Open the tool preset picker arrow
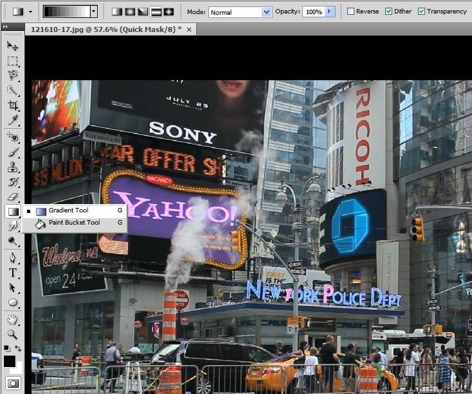 pyautogui.click(x=30, y=12)
